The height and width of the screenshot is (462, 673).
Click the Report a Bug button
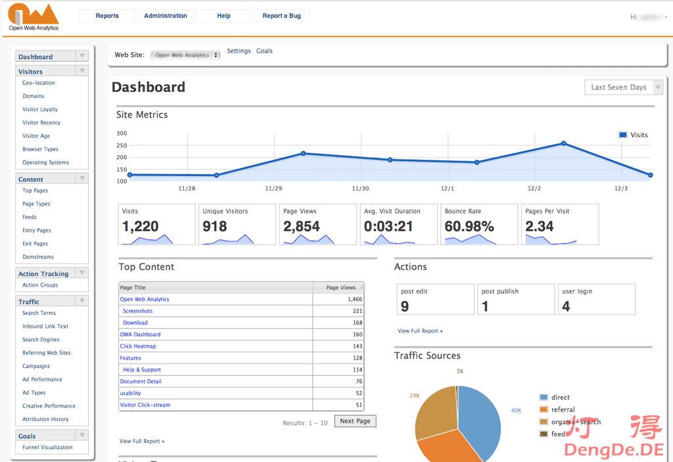(281, 16)
